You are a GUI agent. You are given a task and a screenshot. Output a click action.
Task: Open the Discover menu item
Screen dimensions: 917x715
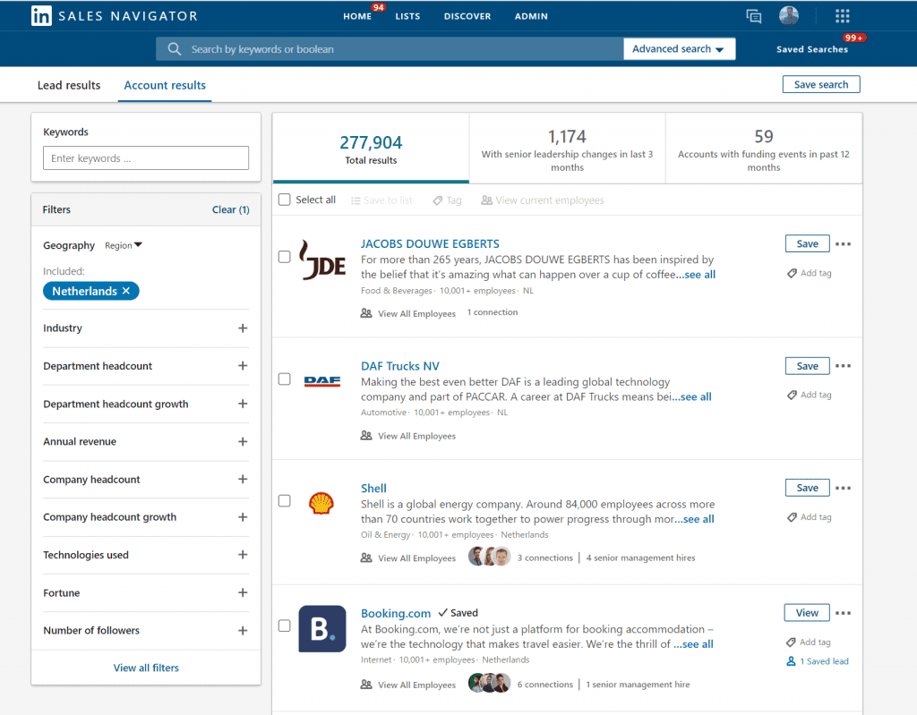467,16
